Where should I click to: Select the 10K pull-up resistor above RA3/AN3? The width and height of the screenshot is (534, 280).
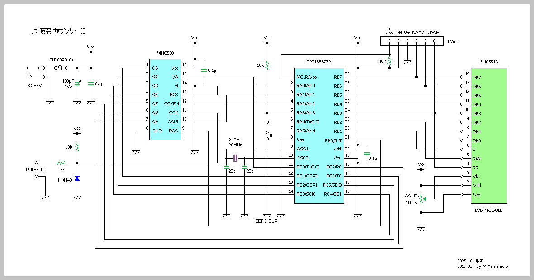(x=267, y=66)
